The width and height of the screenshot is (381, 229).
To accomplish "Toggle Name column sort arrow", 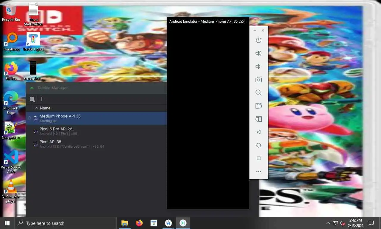I will pos(36,108).
